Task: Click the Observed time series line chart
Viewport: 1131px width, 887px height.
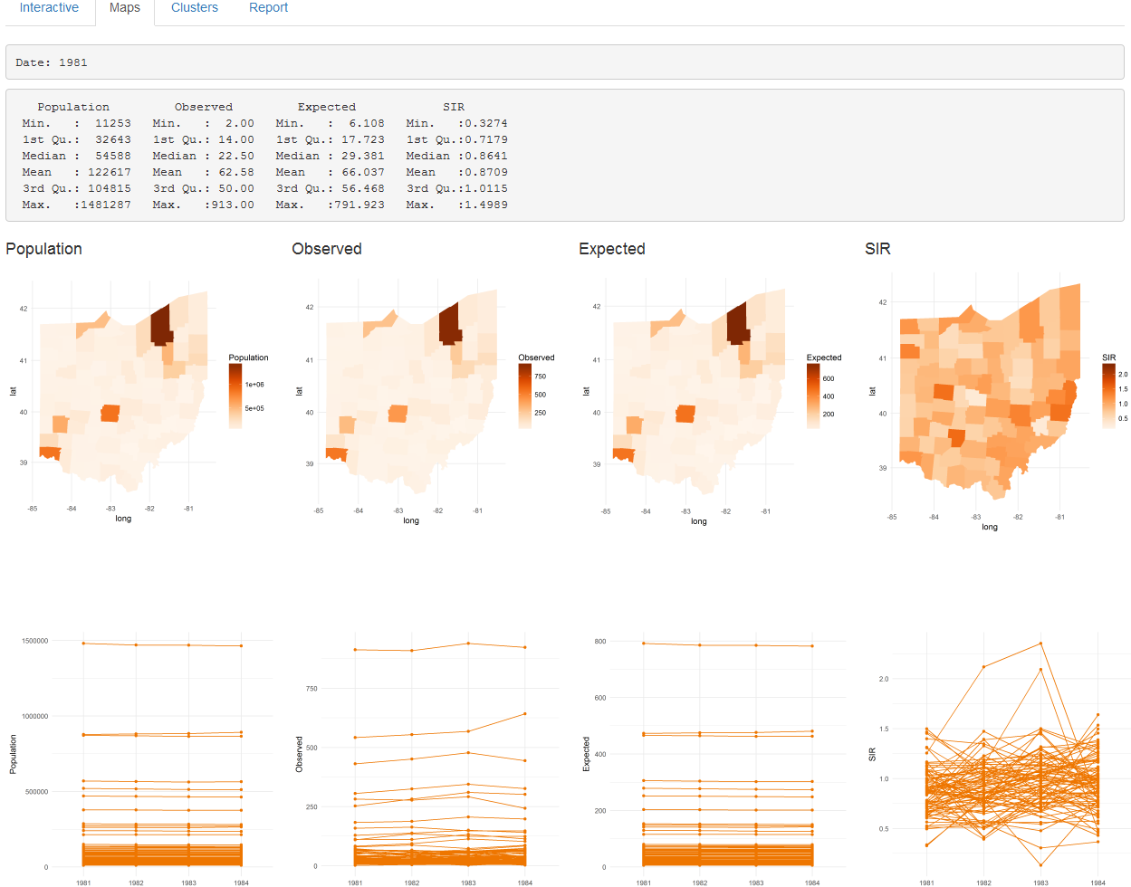Action: click(440, 751)
